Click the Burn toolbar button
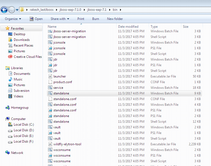211x166 pixels. click(96, 19)
